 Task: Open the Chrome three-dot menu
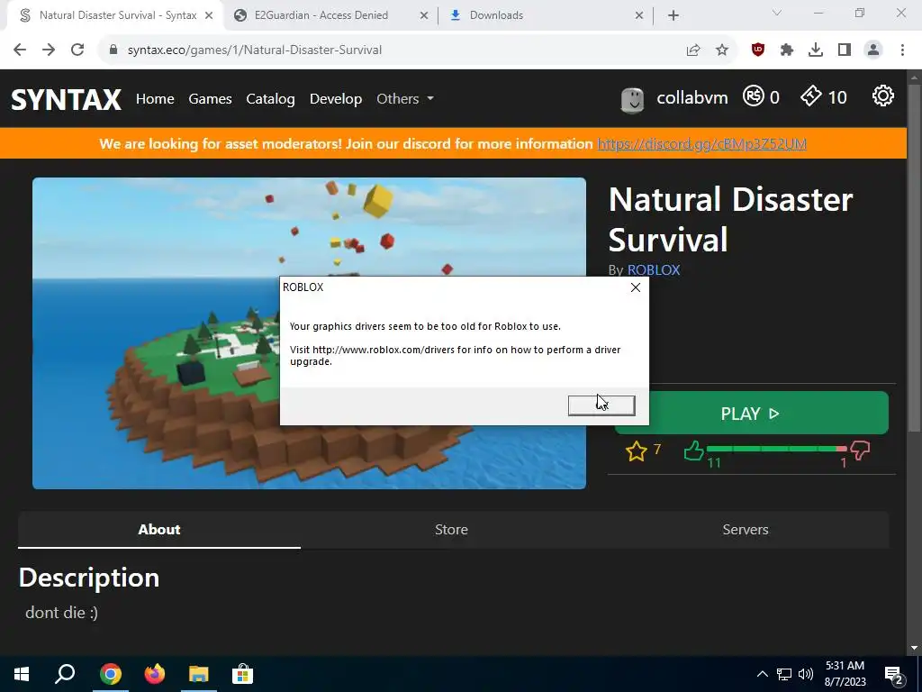coord(902,50)
